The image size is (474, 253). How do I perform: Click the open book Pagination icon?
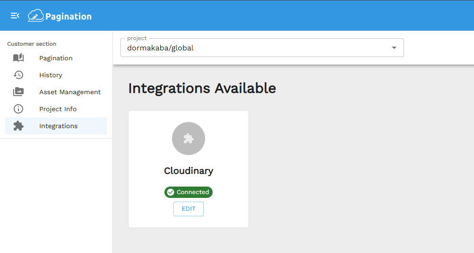(18, 58)
